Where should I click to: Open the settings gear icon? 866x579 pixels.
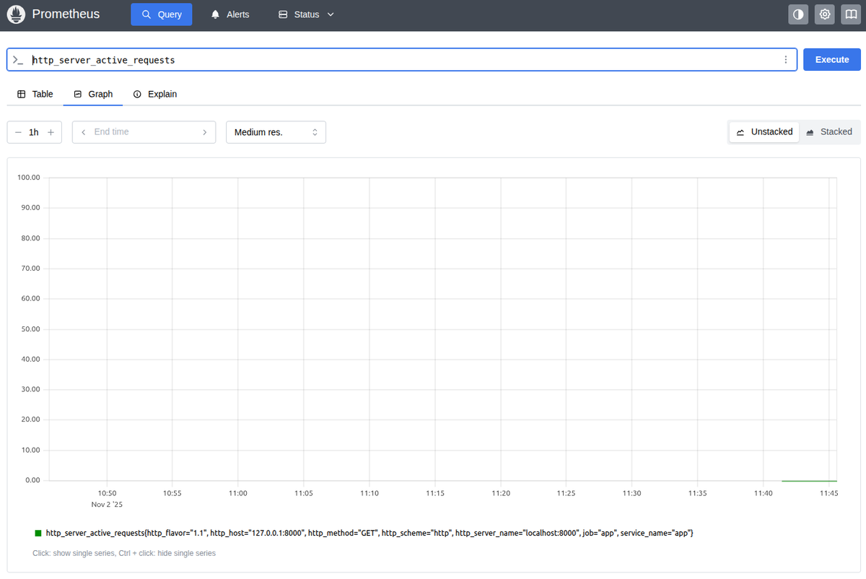(825, 14)
